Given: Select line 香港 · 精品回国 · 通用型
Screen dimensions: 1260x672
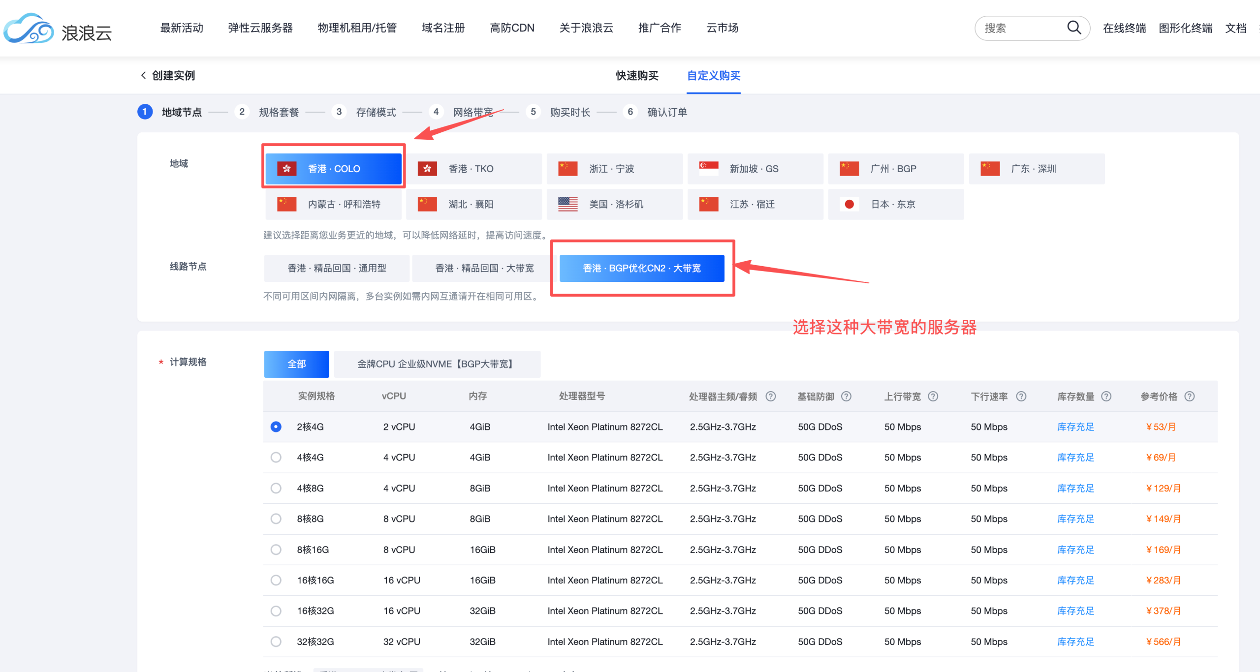Looking at the screenshot, I should coord(337,268).
